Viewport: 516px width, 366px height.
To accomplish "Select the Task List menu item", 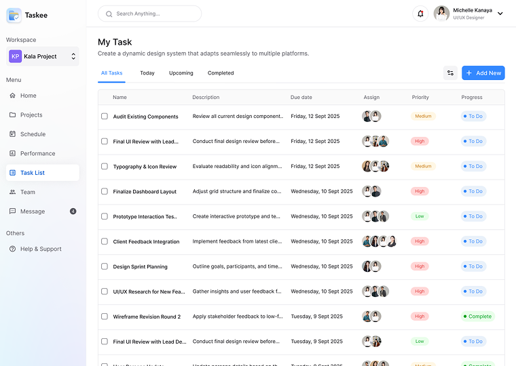I will [x=43, y=173].
